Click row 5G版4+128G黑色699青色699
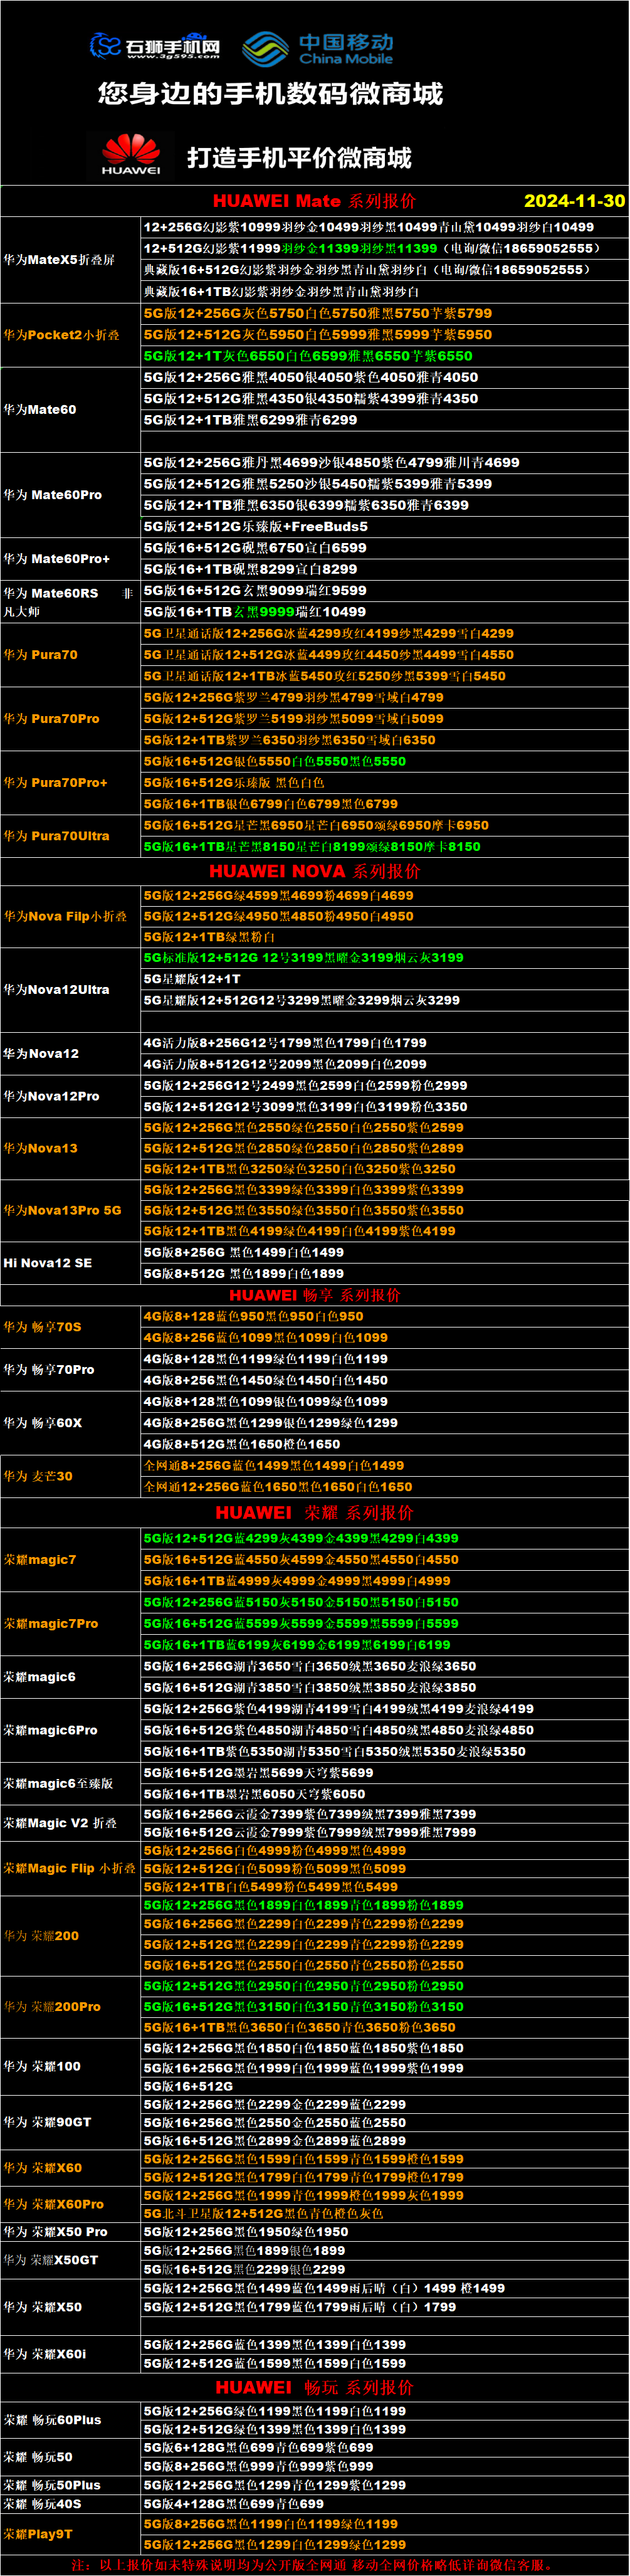This screenshot has width=630, height=2576. [385, 2504]
